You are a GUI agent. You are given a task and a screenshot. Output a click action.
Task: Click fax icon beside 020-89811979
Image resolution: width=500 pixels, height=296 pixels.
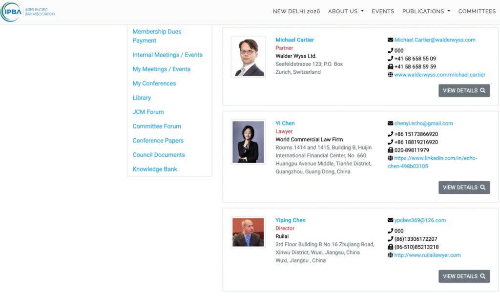pos(390,150)
